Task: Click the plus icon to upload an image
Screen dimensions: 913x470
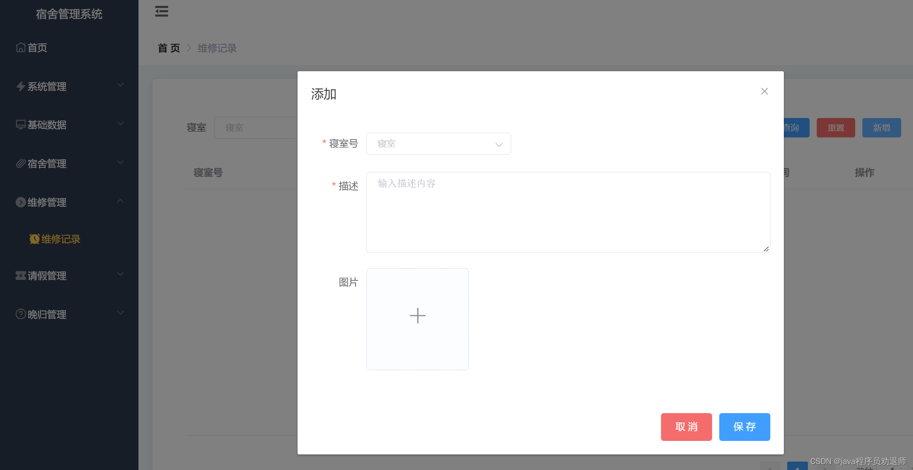Action: tap(417, 315)
